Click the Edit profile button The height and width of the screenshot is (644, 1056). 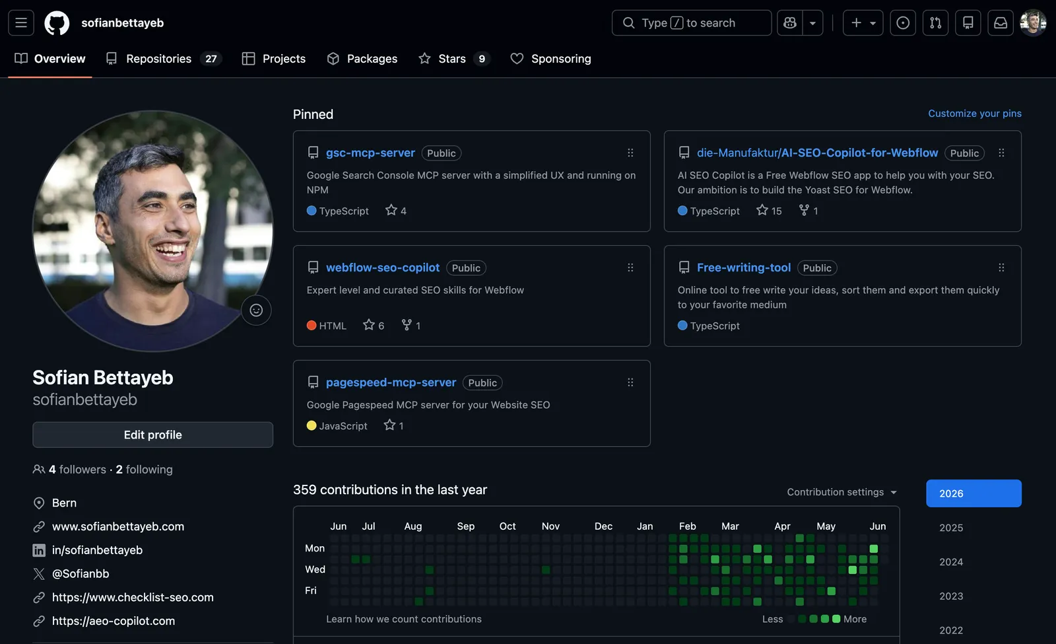tap(152, 435)
